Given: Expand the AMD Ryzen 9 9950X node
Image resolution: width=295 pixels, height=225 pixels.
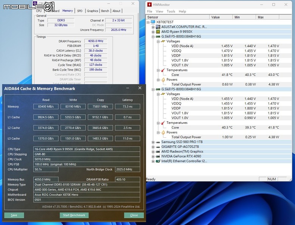Looking at the screenshot, I should [153, 32].
